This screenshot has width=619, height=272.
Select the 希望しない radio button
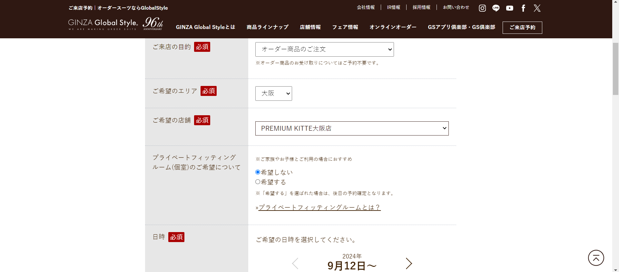click(258, 172)
